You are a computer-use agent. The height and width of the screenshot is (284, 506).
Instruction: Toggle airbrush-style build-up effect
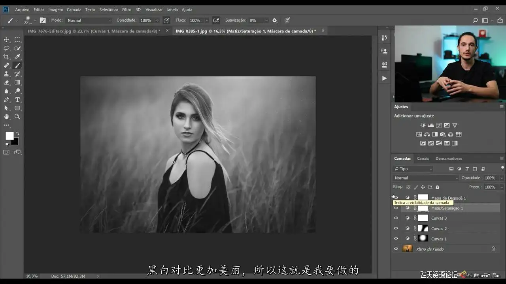tap(216, 21)
